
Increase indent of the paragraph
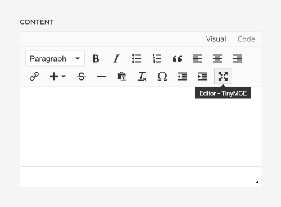tap(203, 77)
